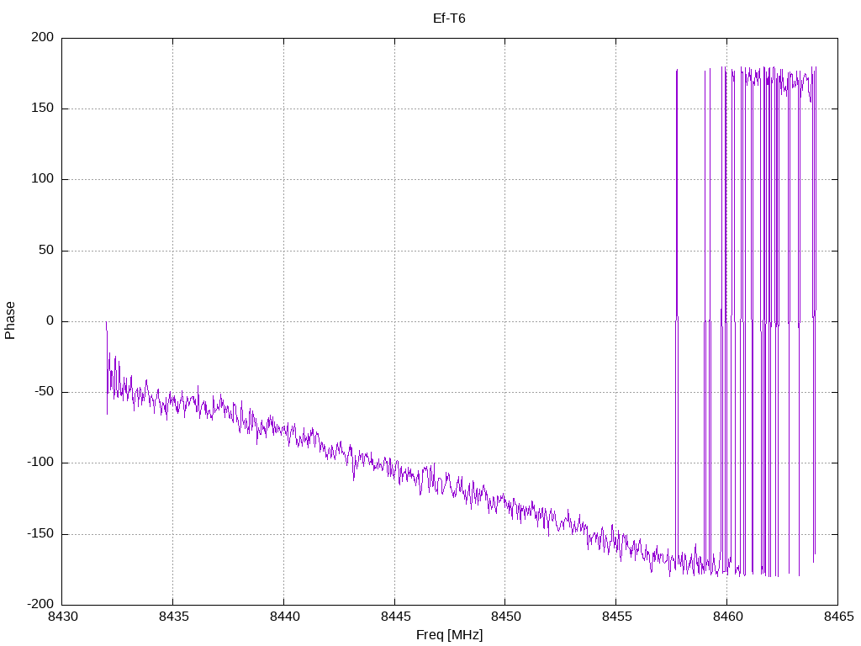
Task: Click the 8450 x-axis tick label
Action: [504, 617]
